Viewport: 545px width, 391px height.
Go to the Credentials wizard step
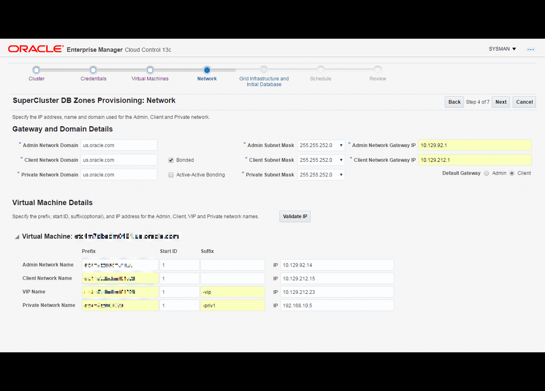pos(93,79)
